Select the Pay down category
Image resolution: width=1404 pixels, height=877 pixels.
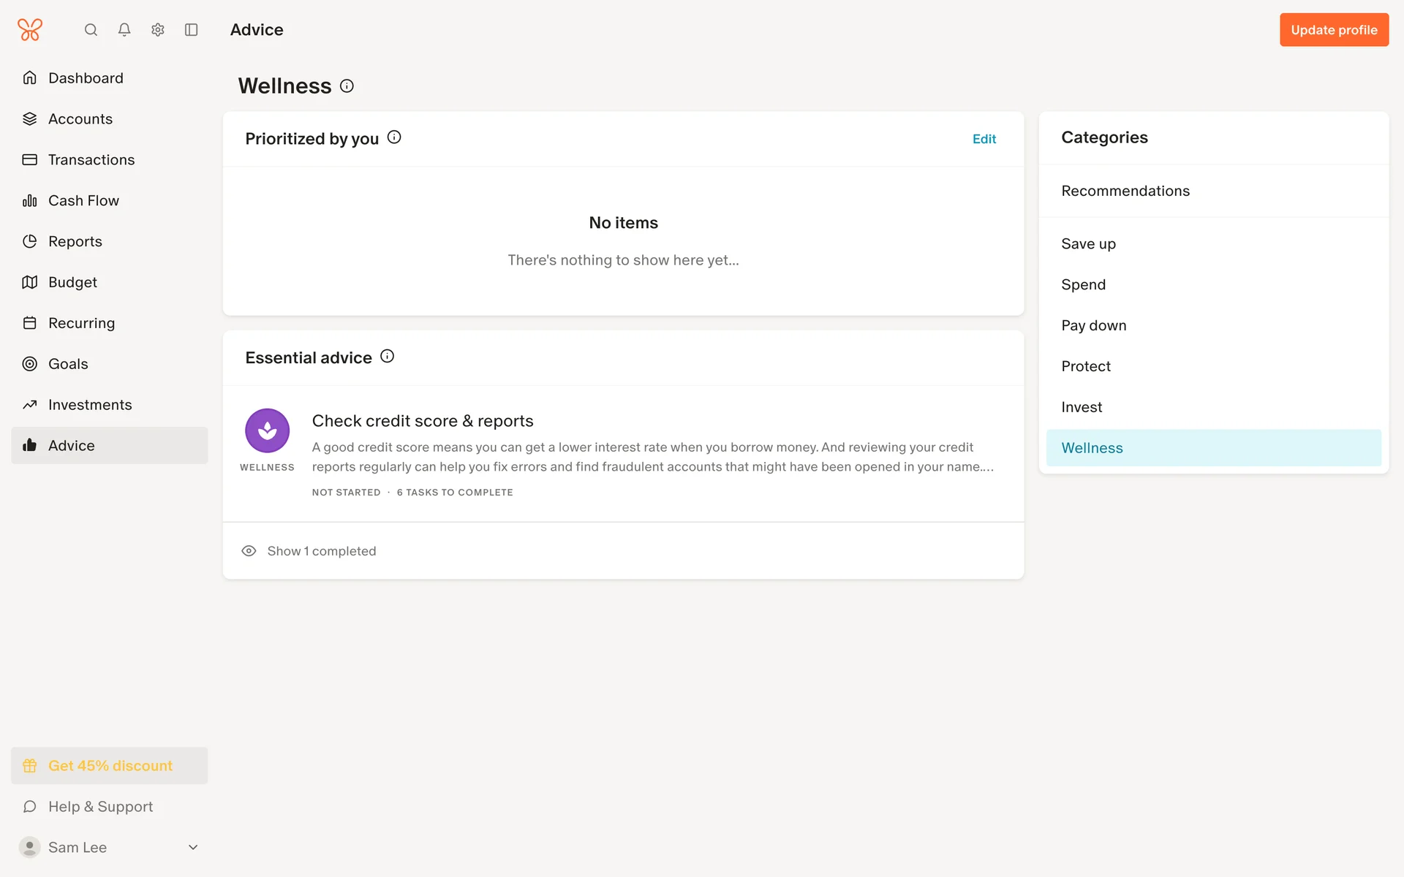coord(1093,325)
